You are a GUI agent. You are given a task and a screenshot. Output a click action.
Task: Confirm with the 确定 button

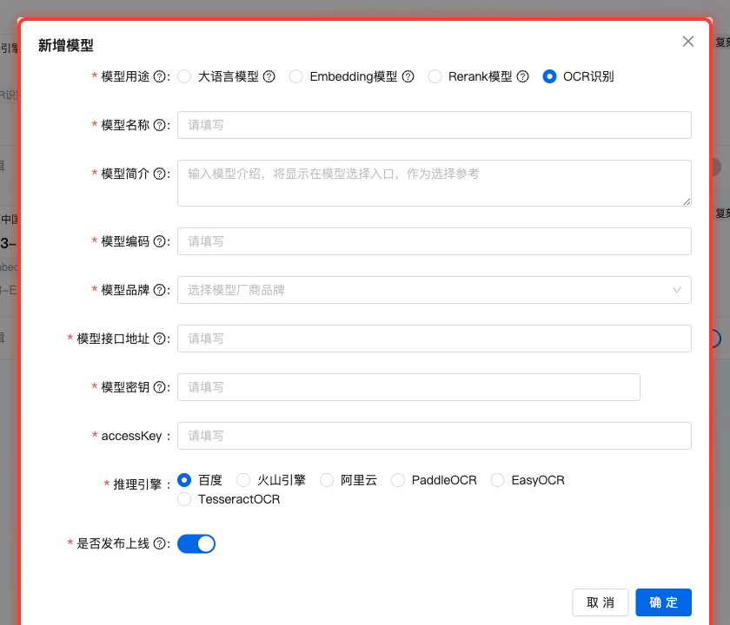pos(663,602)
